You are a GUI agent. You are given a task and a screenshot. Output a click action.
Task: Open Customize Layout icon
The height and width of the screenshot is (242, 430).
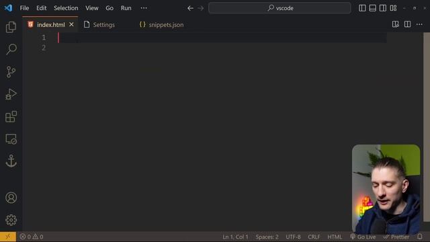tap(393, 8)
